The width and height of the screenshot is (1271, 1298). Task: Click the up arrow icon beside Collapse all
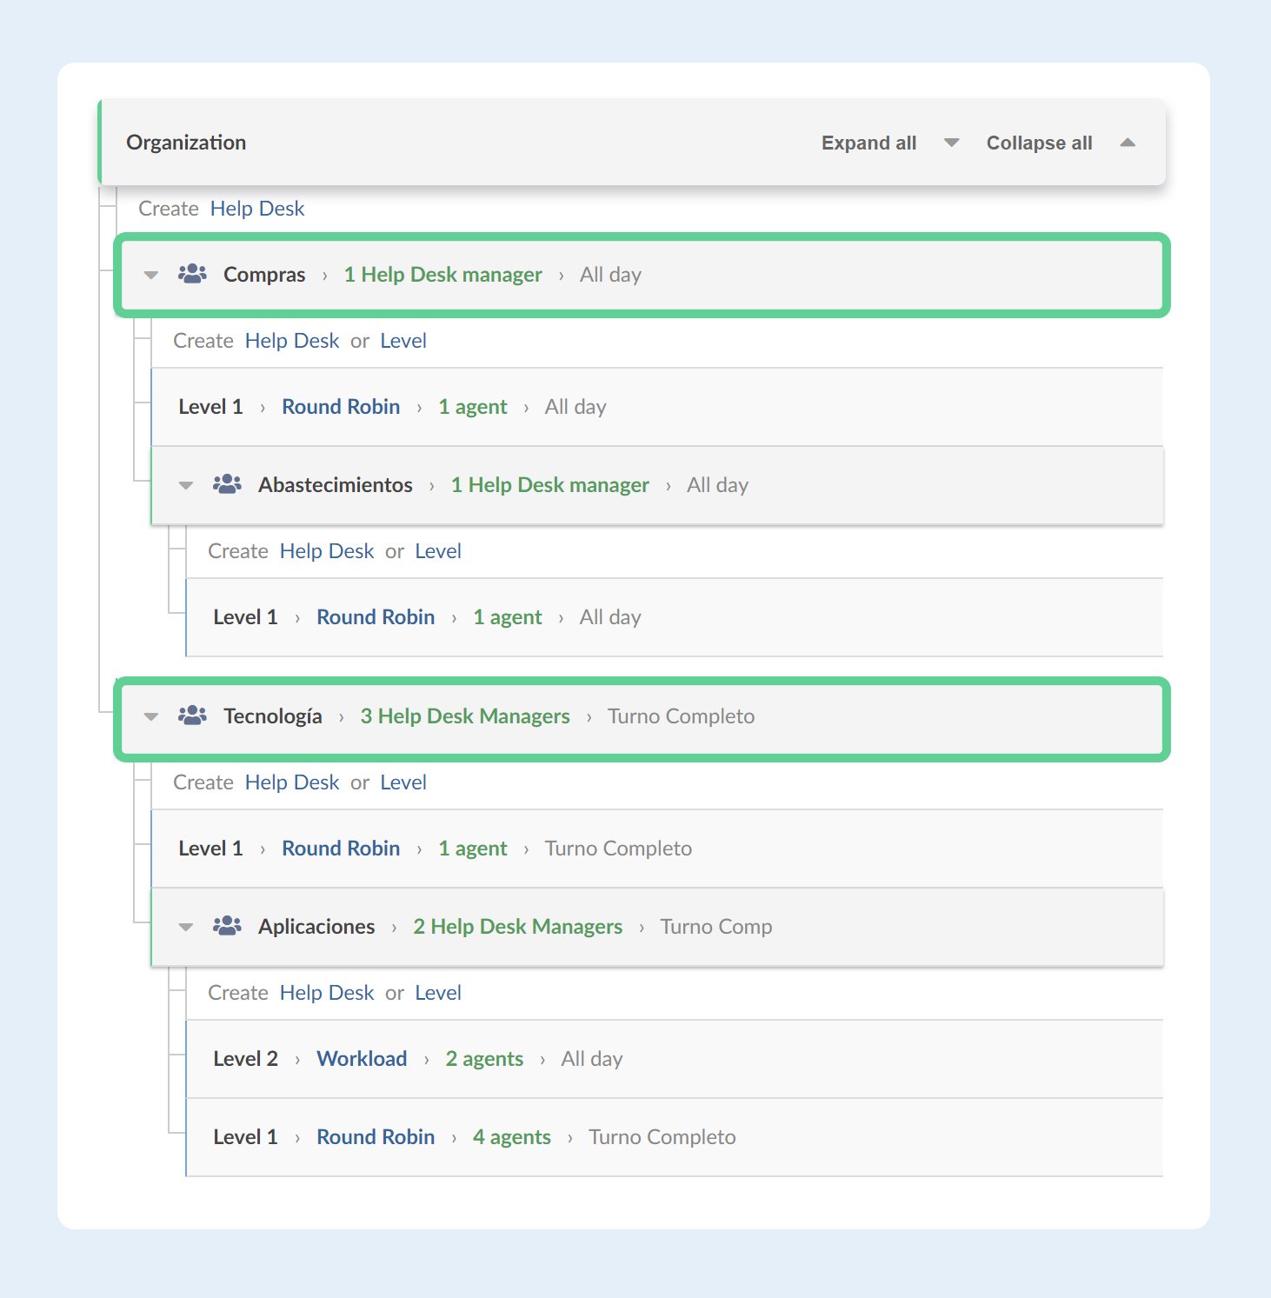coord(1128,142)
